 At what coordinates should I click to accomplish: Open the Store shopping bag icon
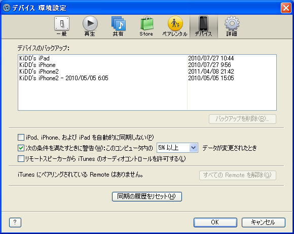(x=147, y=24)
